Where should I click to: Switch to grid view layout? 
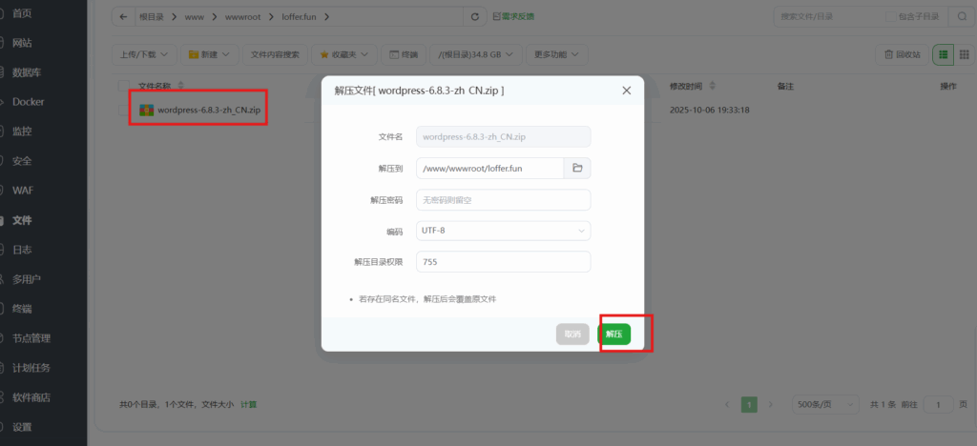pyautogui.click(x=964, y=54)
